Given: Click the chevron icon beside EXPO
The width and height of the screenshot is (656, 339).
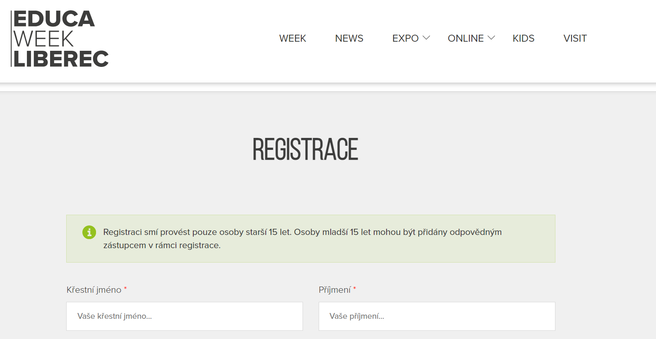Looking at the screenshot, I should point(426,38).
